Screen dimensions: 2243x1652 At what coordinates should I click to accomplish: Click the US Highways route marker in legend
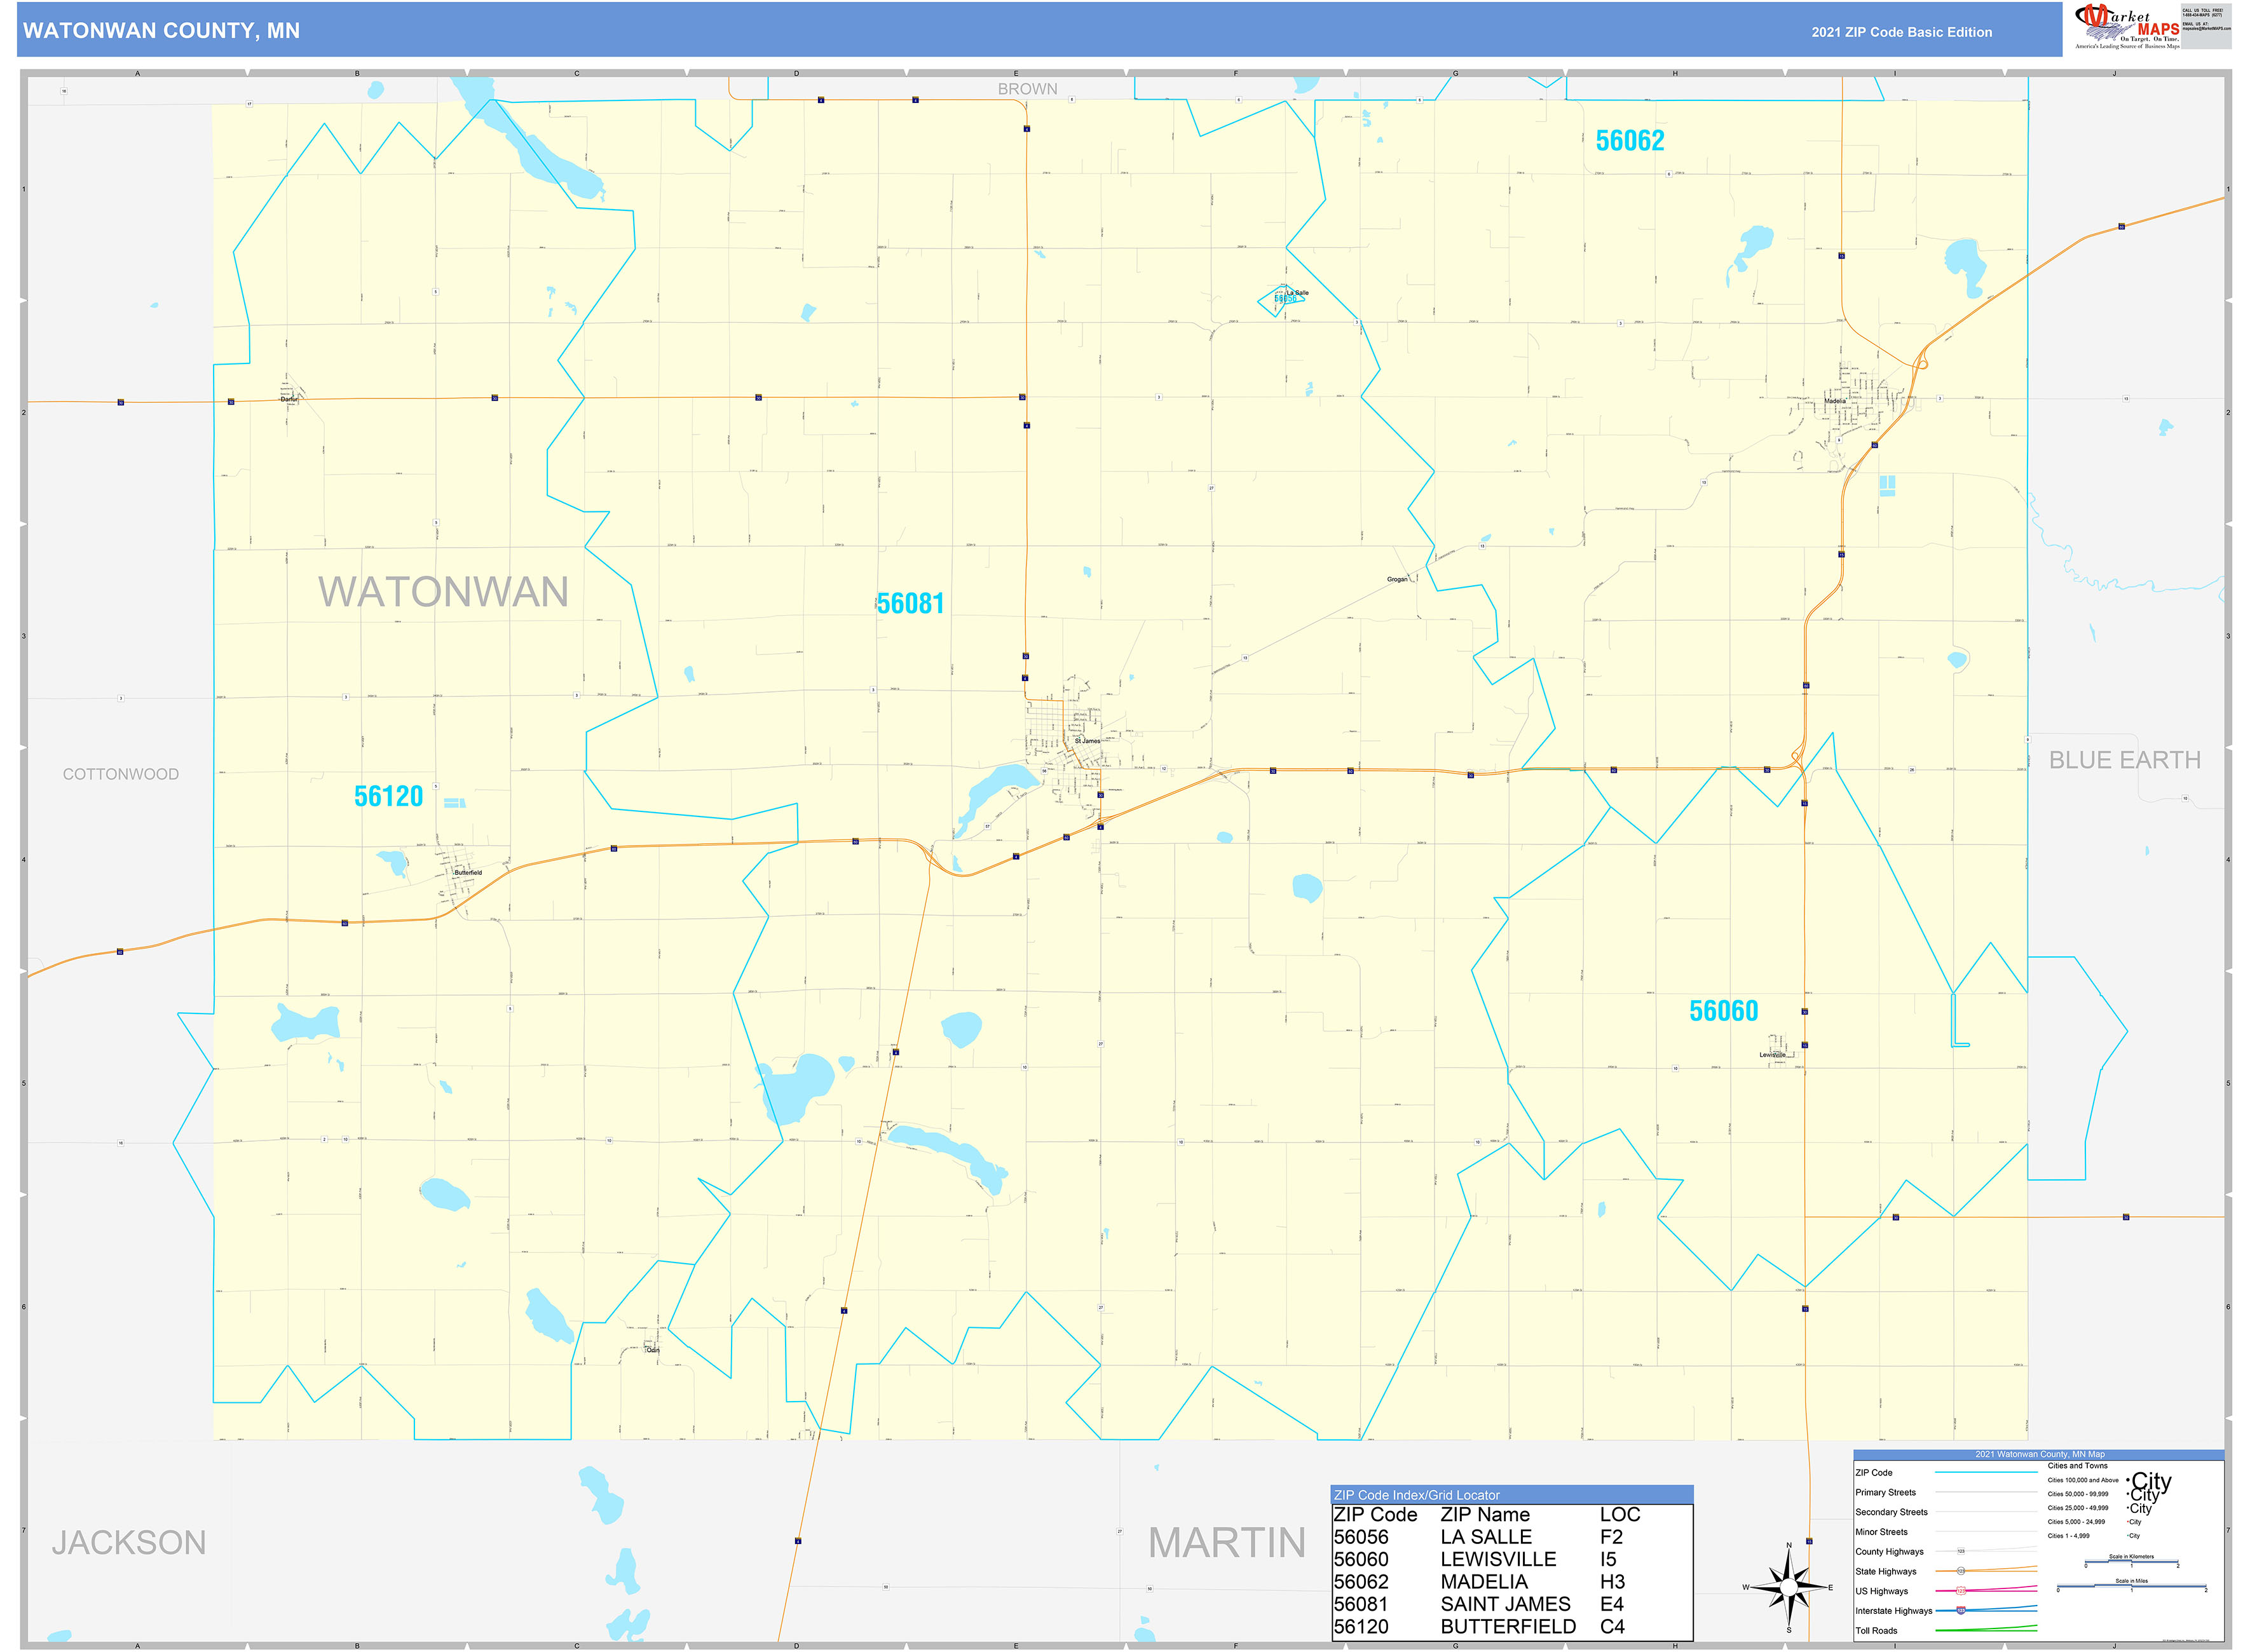[x=1962, y=1591]
